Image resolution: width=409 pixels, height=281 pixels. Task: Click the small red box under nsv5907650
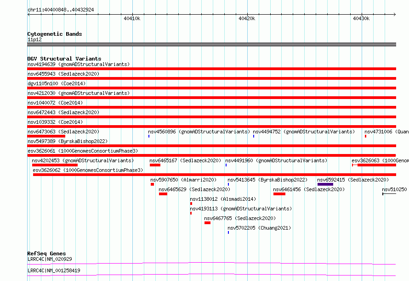[152, 184]
